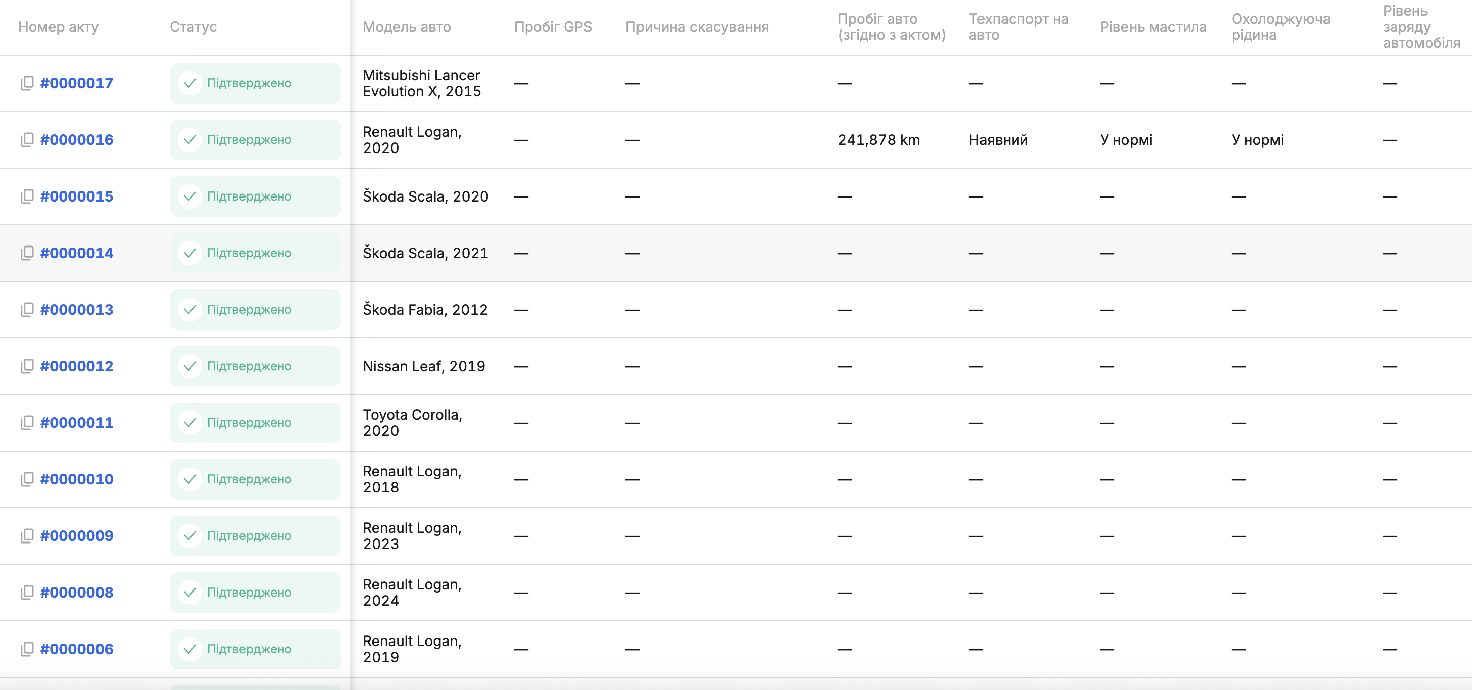Open act #0000015 link
The image size is (1472, 690).
77,196
